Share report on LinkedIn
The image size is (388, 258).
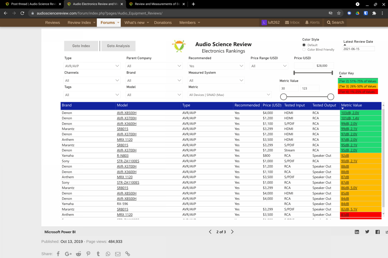coord(357,232)
